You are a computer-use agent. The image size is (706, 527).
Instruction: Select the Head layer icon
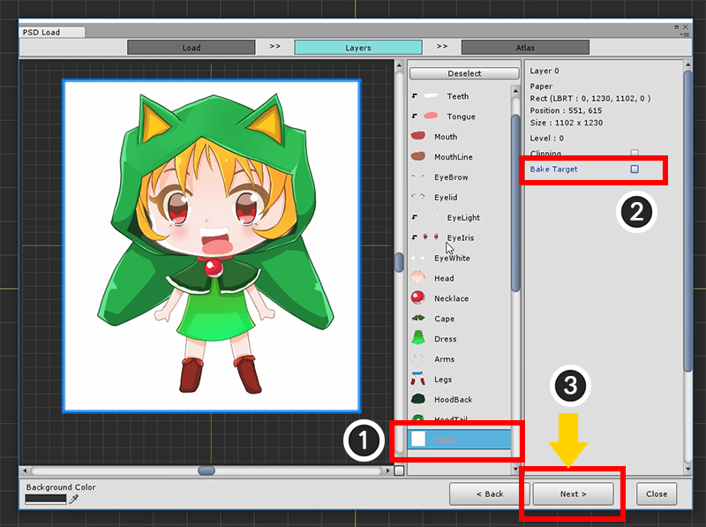point(417,277)
